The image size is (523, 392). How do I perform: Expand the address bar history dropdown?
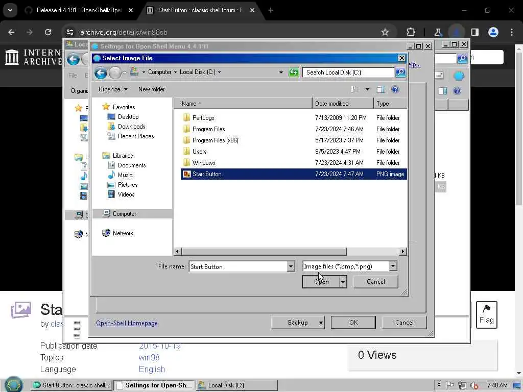click(x=281, y=72)
